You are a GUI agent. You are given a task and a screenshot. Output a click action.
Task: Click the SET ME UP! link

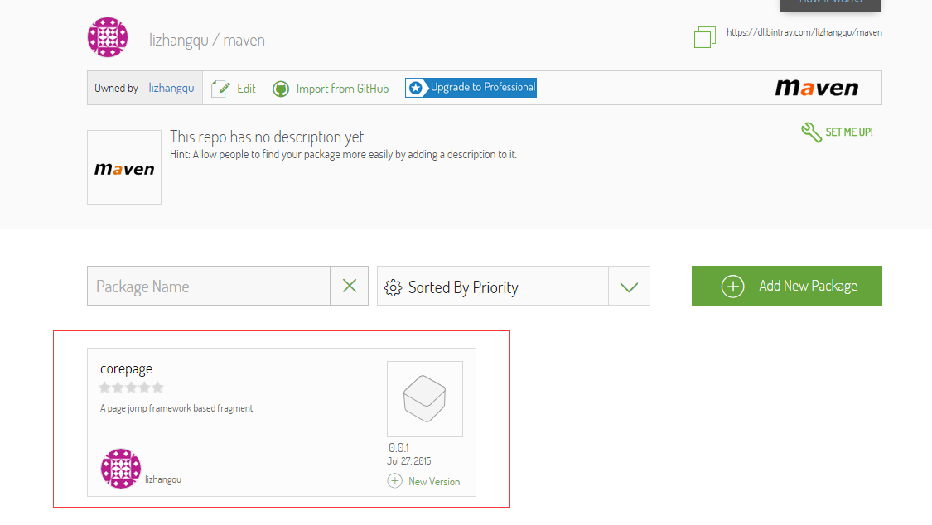(x=849, y=132)
